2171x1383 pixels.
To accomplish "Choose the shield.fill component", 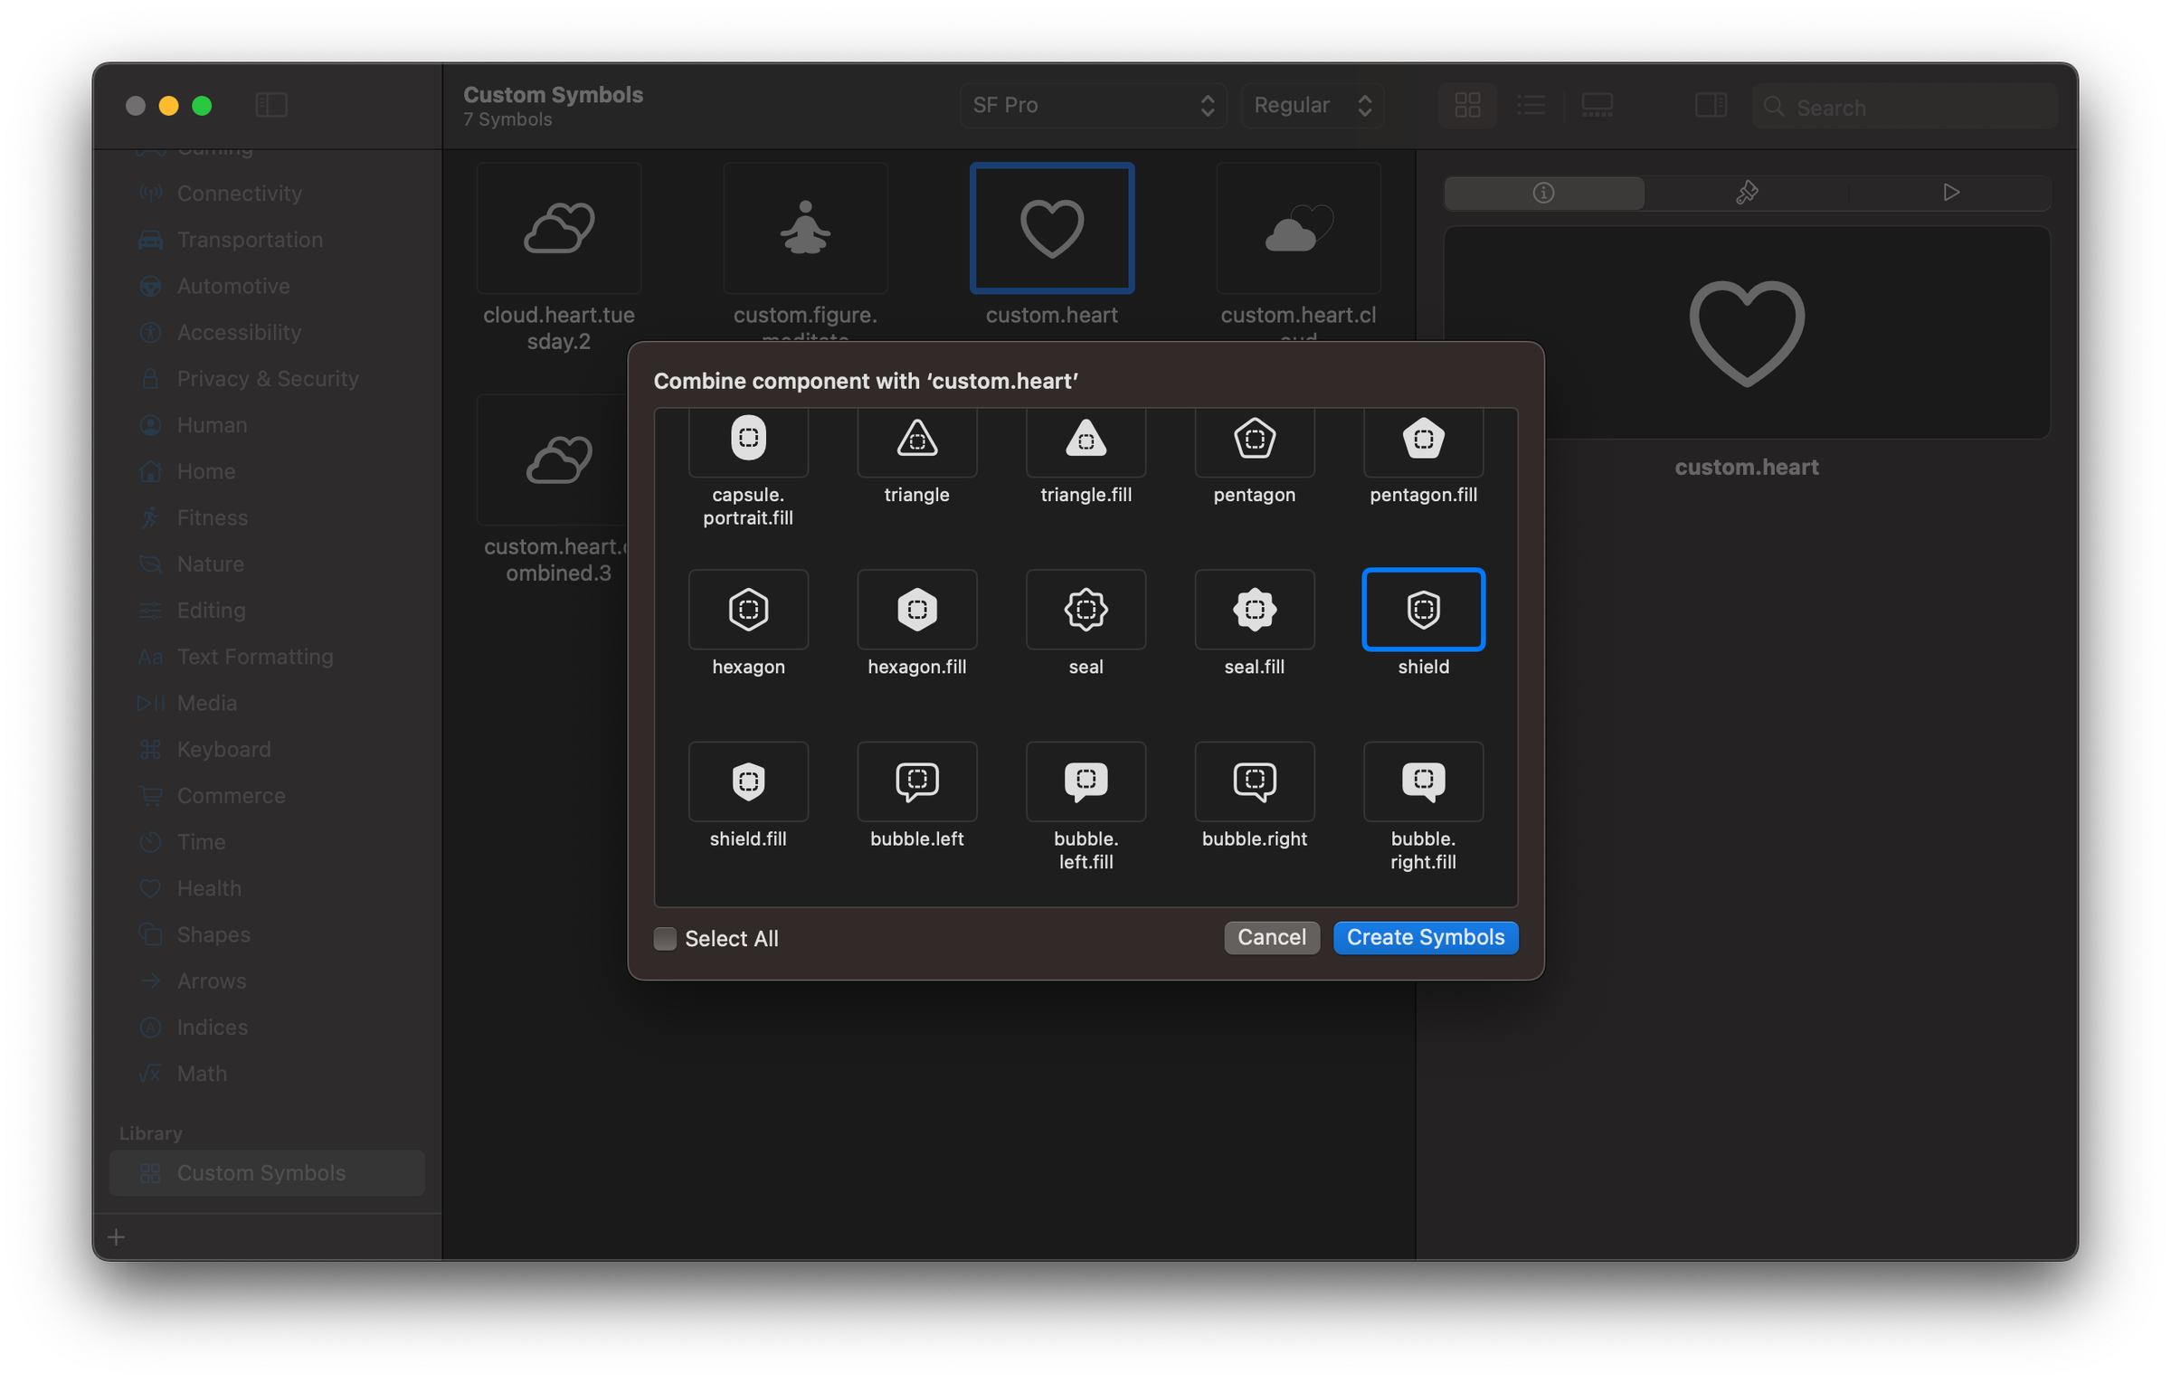I will click(x=748, y=781).
